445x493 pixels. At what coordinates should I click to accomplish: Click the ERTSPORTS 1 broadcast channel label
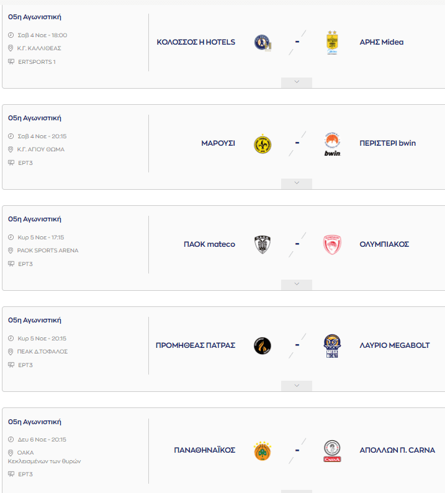[x=37, y=62]
